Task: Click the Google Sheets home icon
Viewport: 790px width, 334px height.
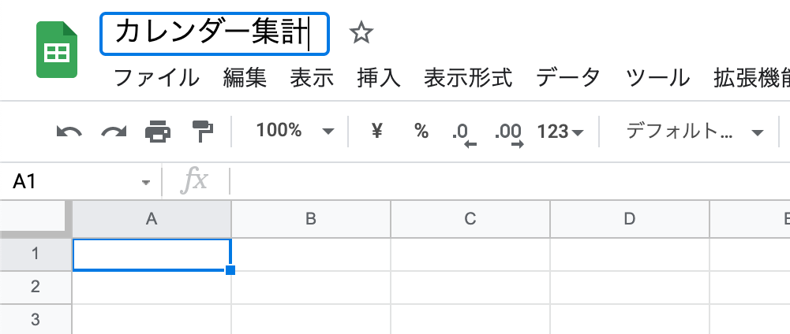Action: click(57, 50)
